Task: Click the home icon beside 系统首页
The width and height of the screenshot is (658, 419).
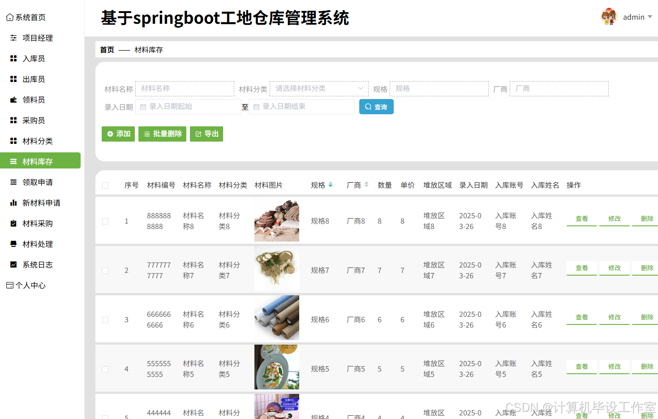Action: pyautogui.click(x=9, y=17)
